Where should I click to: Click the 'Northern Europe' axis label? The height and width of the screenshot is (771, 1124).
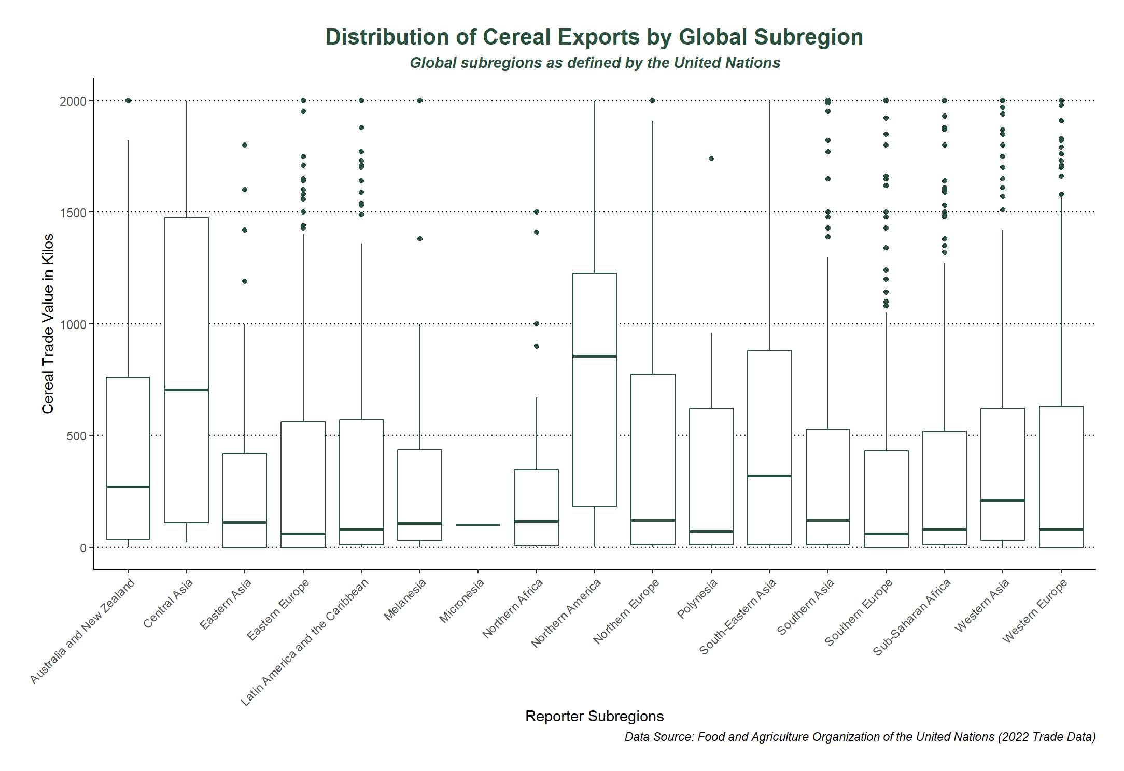[626, 611]
